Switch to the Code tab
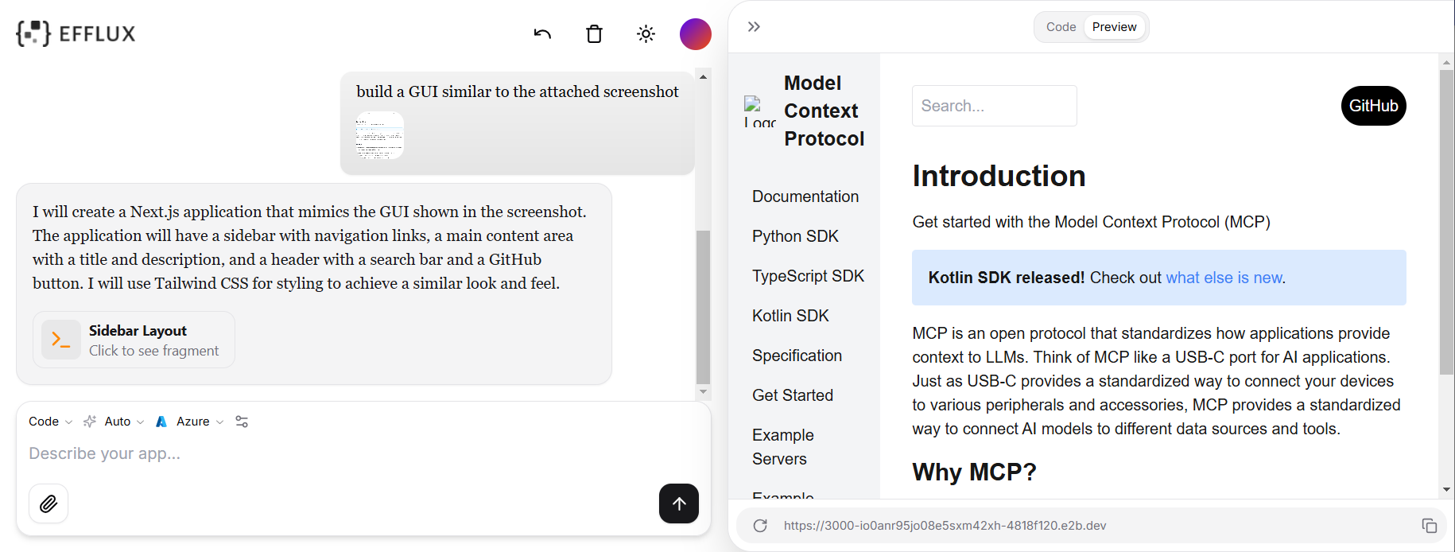This screenshot has height=552, width=1455. tap(1061, 27)
